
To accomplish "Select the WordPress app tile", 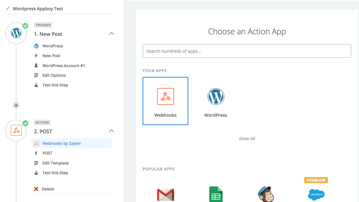I will pos(215,101).
